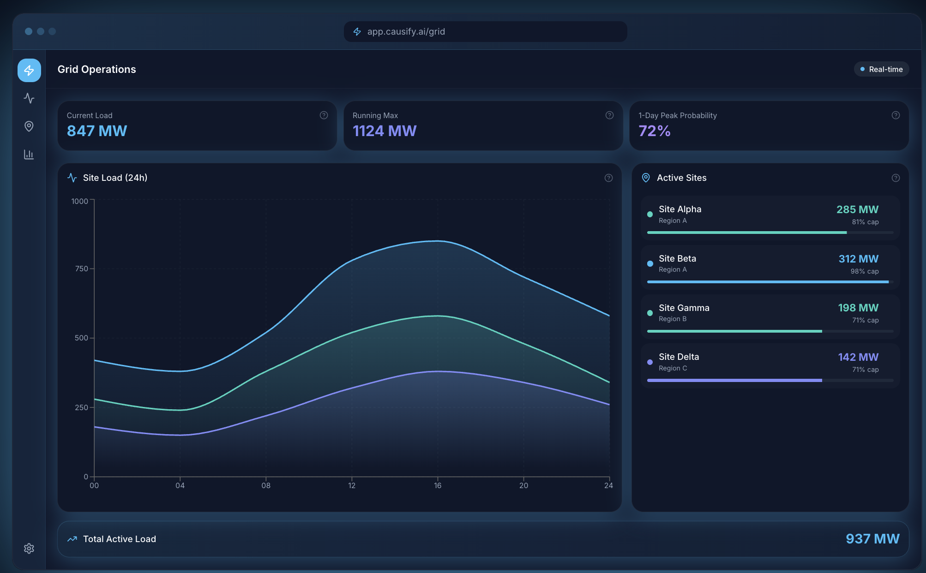
Task: Click the Total Active Load bar
Action: [x=483, y=539]
